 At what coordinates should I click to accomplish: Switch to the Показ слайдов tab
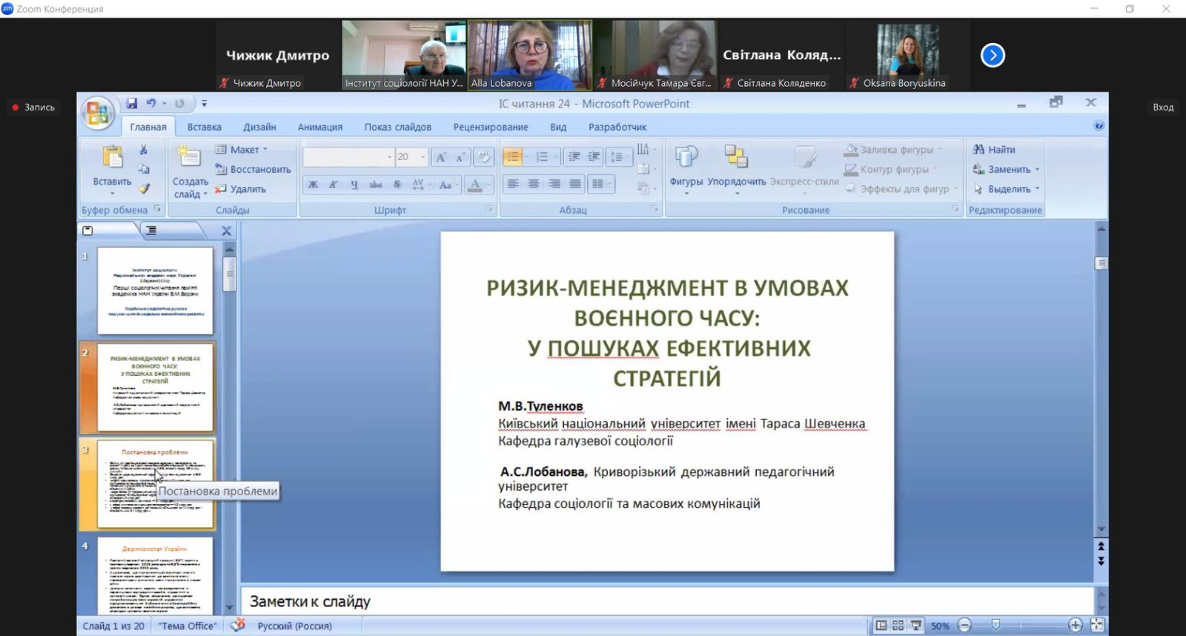pyautogui.click(x=398, y=127)
